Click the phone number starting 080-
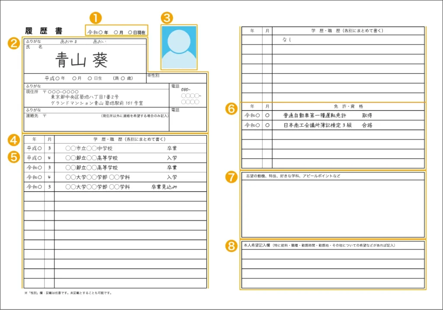Screen dimensions: 443x310 coord(191,96)
